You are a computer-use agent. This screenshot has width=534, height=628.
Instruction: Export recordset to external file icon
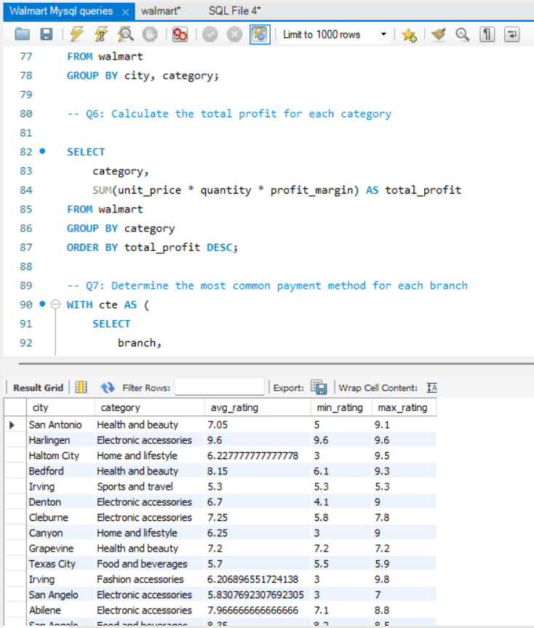(319, 387)
